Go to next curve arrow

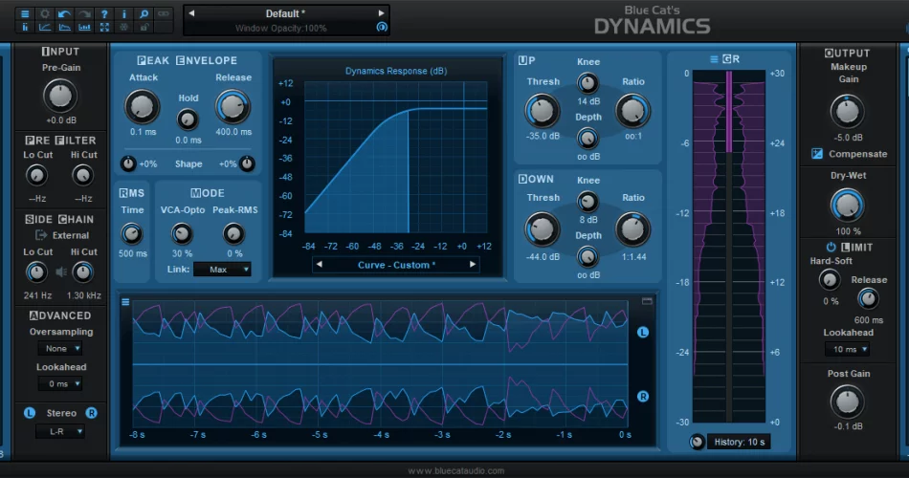[x=473, y=264]
